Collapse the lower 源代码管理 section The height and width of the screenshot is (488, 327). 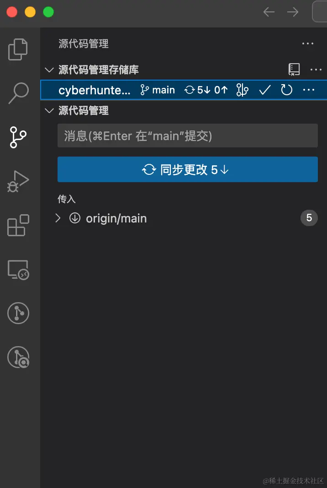(x=49, y=110)
